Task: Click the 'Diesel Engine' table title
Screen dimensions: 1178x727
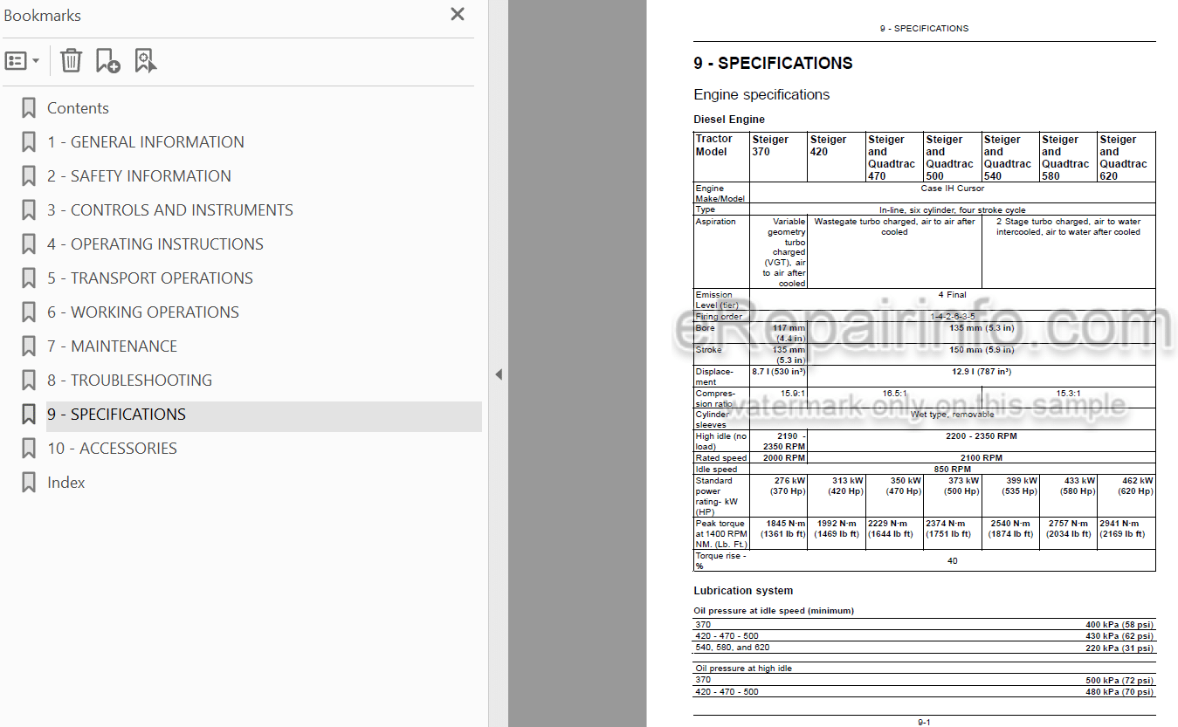Action: 729,120
